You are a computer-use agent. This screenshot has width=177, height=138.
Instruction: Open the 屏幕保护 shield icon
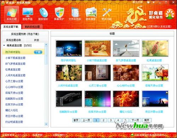click(x=59, y=12)
